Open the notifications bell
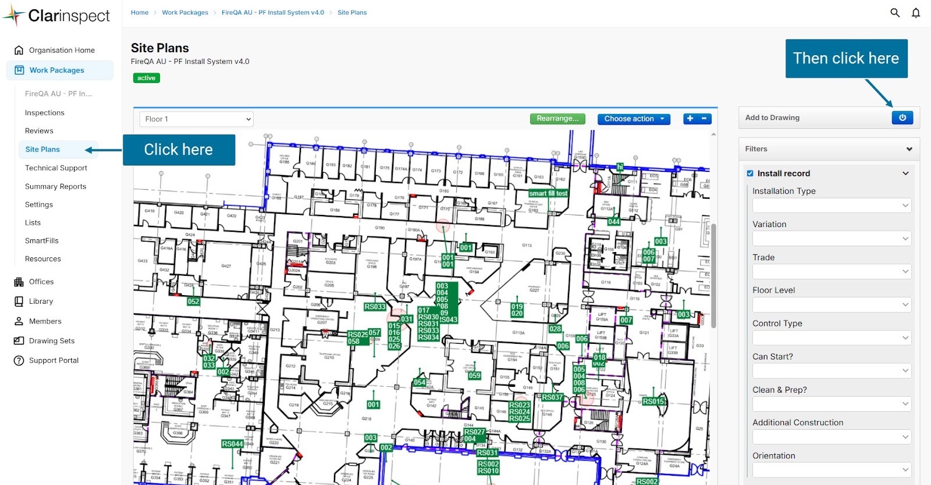This screenshot has width=931, height=485. pyautogui.click(x=916, y=12)
